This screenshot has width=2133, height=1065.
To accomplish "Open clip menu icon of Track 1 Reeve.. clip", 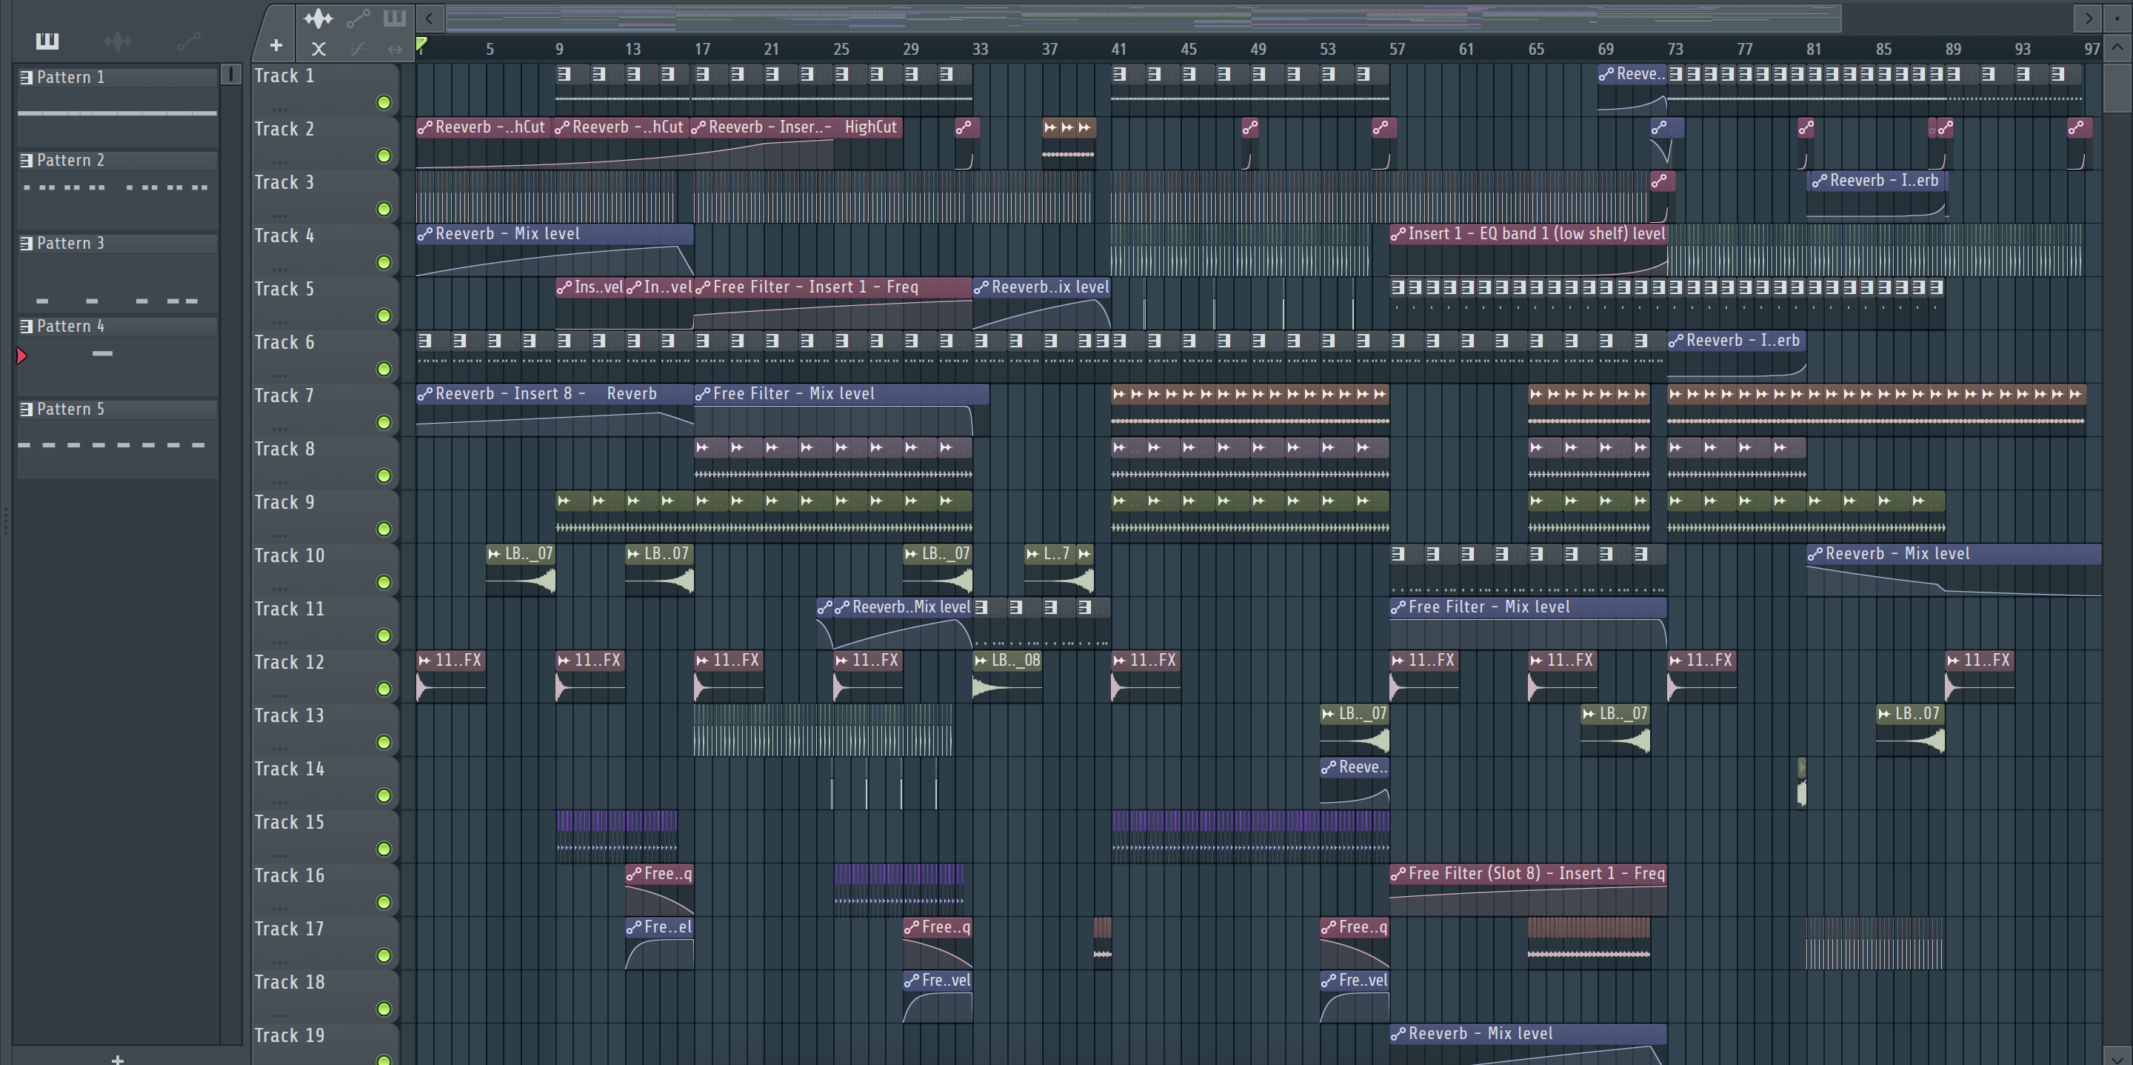I will pos(1606,75).
